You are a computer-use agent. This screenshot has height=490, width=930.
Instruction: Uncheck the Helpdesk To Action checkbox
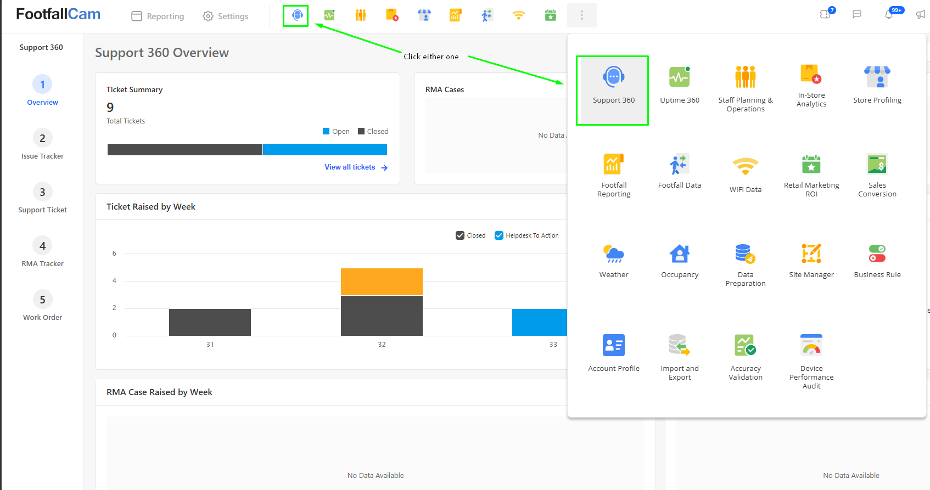pyautogui.click(x=499, y=235)
